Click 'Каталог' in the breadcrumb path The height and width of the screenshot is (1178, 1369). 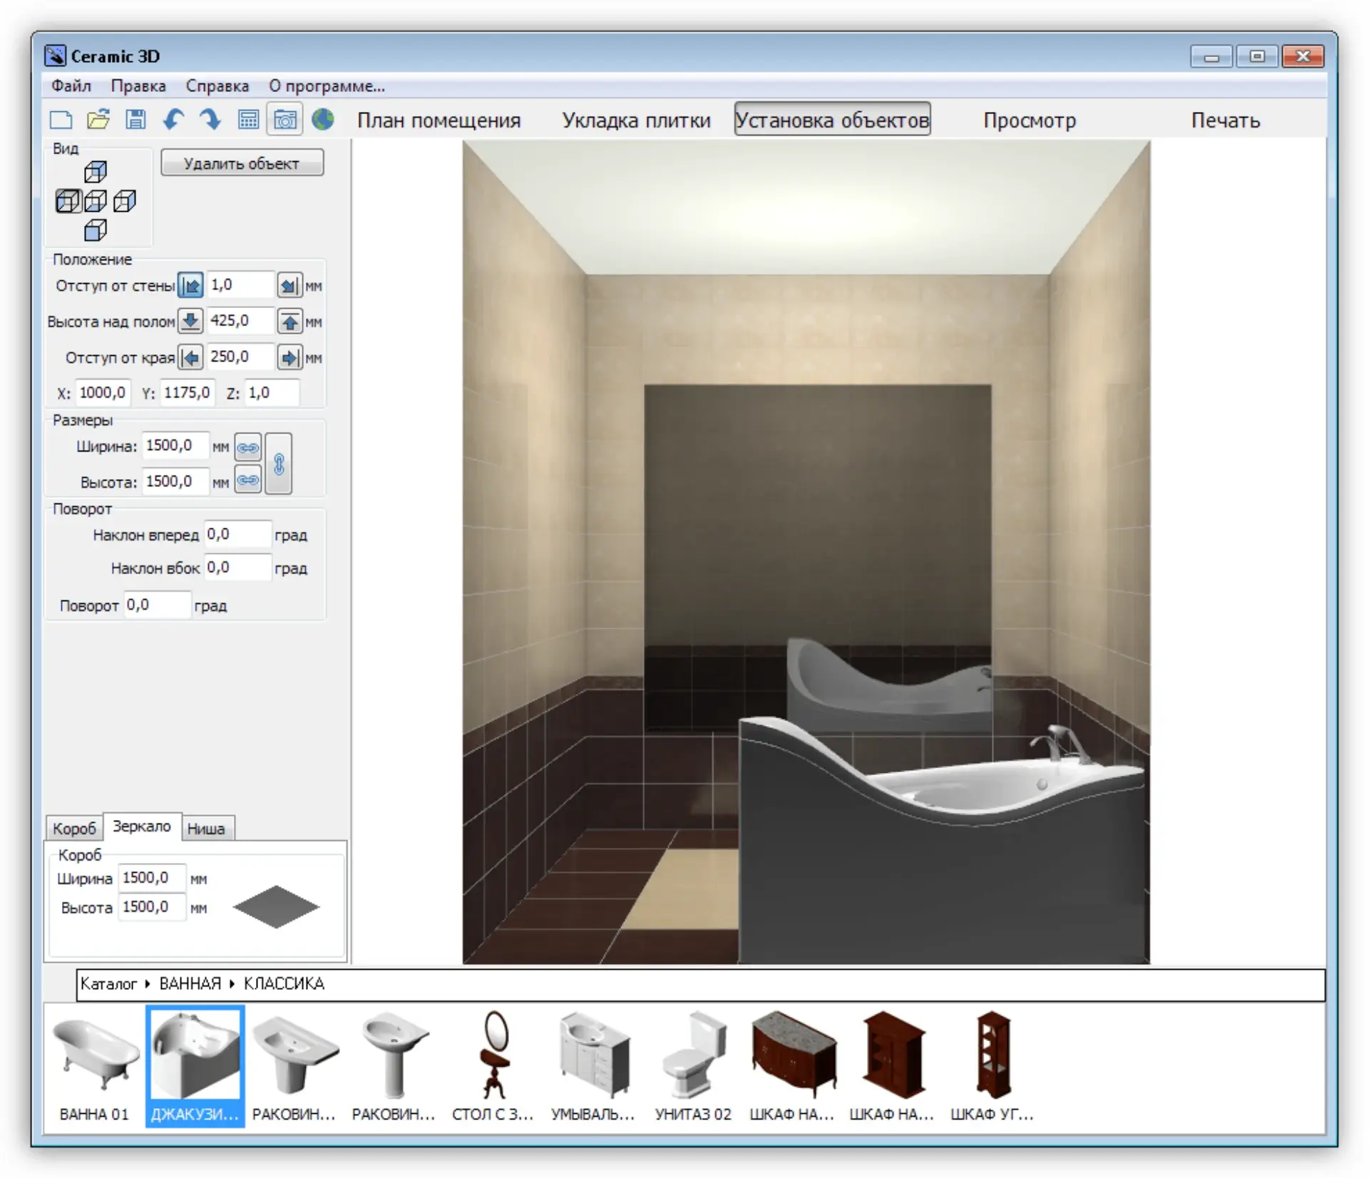tap(108, 984)
